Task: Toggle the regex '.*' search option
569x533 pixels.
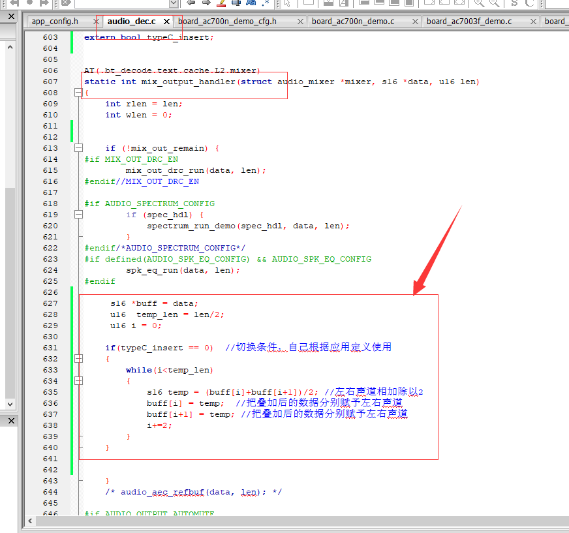Action: pos(266,3)
